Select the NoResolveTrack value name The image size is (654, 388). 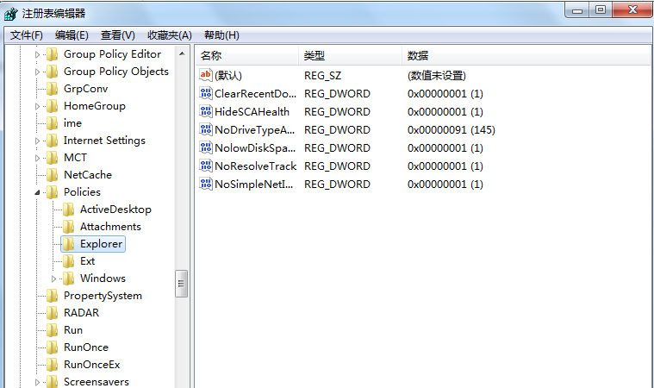pos(256,166)
